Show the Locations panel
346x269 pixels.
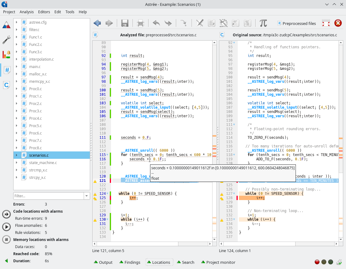tap(159, 262)
